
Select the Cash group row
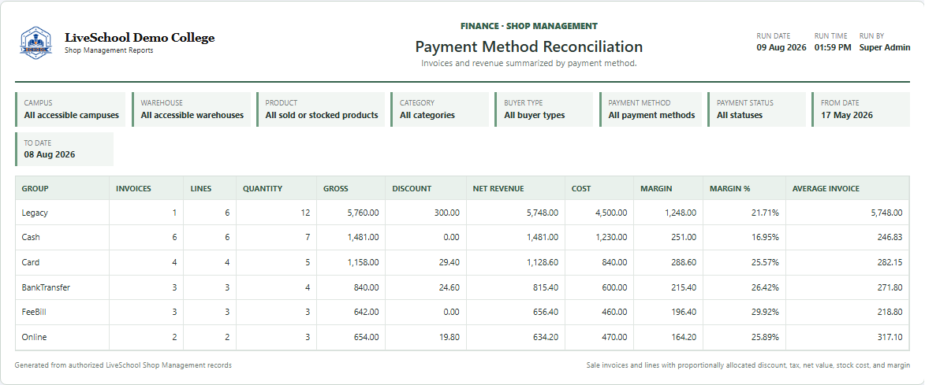click(x=462, y=237)
